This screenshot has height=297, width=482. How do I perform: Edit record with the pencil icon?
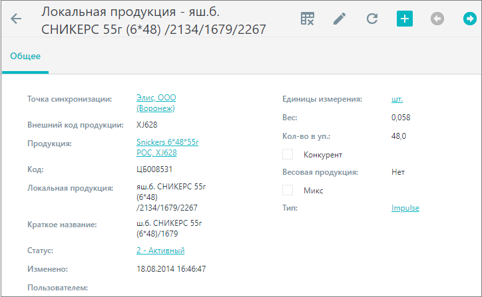coord(340,19)
